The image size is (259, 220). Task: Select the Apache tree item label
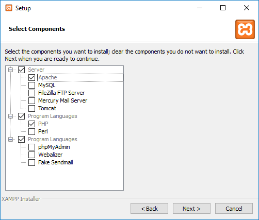pyautogui.click(x=47, y=77)
